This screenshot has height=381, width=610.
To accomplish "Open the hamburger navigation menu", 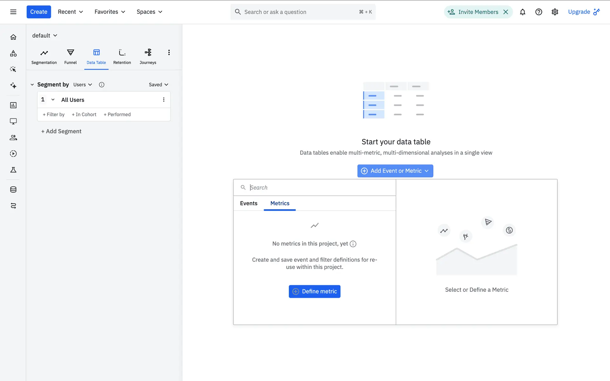I will 13,12.
